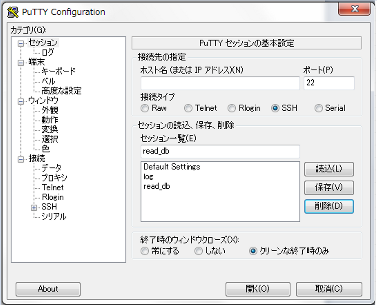Screen dimensions: 377x305
Task: Select 端末 category in tree
Action: point(37,62)
